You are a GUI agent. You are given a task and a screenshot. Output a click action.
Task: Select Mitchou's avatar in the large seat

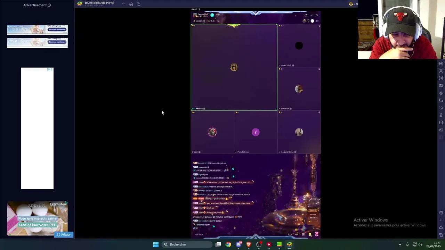pos(234,67)
